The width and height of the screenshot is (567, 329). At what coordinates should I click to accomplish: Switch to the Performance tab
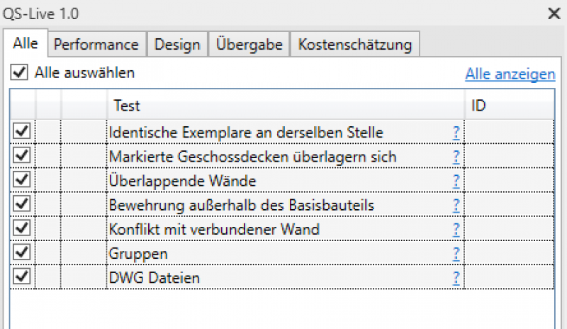pos(96,44)
